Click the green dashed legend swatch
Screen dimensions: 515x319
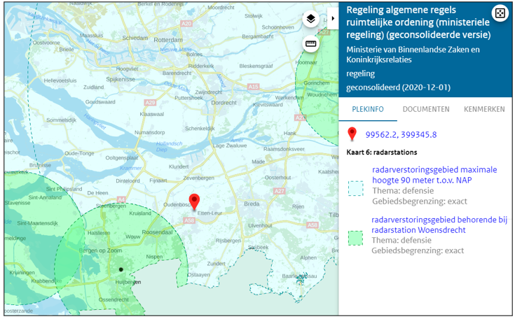tap(355, 238)
